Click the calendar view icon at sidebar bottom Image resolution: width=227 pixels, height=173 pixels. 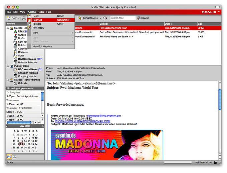[x=14, y=156]
